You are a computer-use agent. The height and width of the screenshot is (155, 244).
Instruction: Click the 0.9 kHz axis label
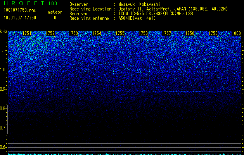tap(3, 89)
